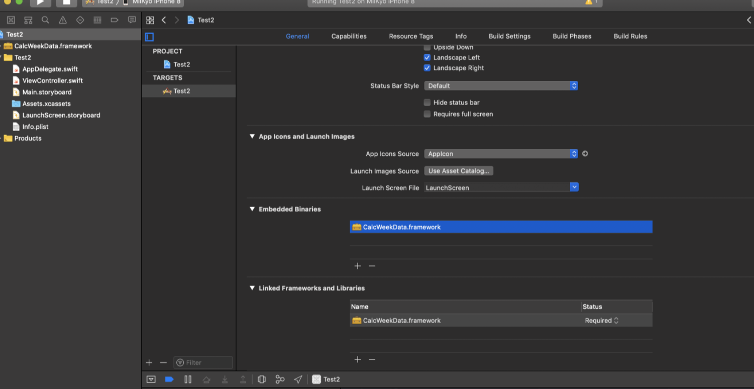Click the warning indicator in activity bar

(x=588, y=3)
